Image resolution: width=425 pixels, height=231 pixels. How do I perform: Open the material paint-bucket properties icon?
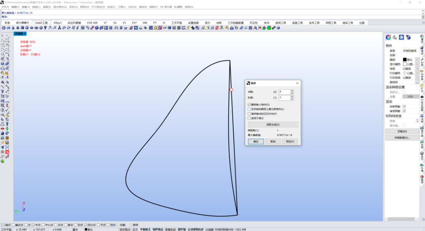point(395,37)
